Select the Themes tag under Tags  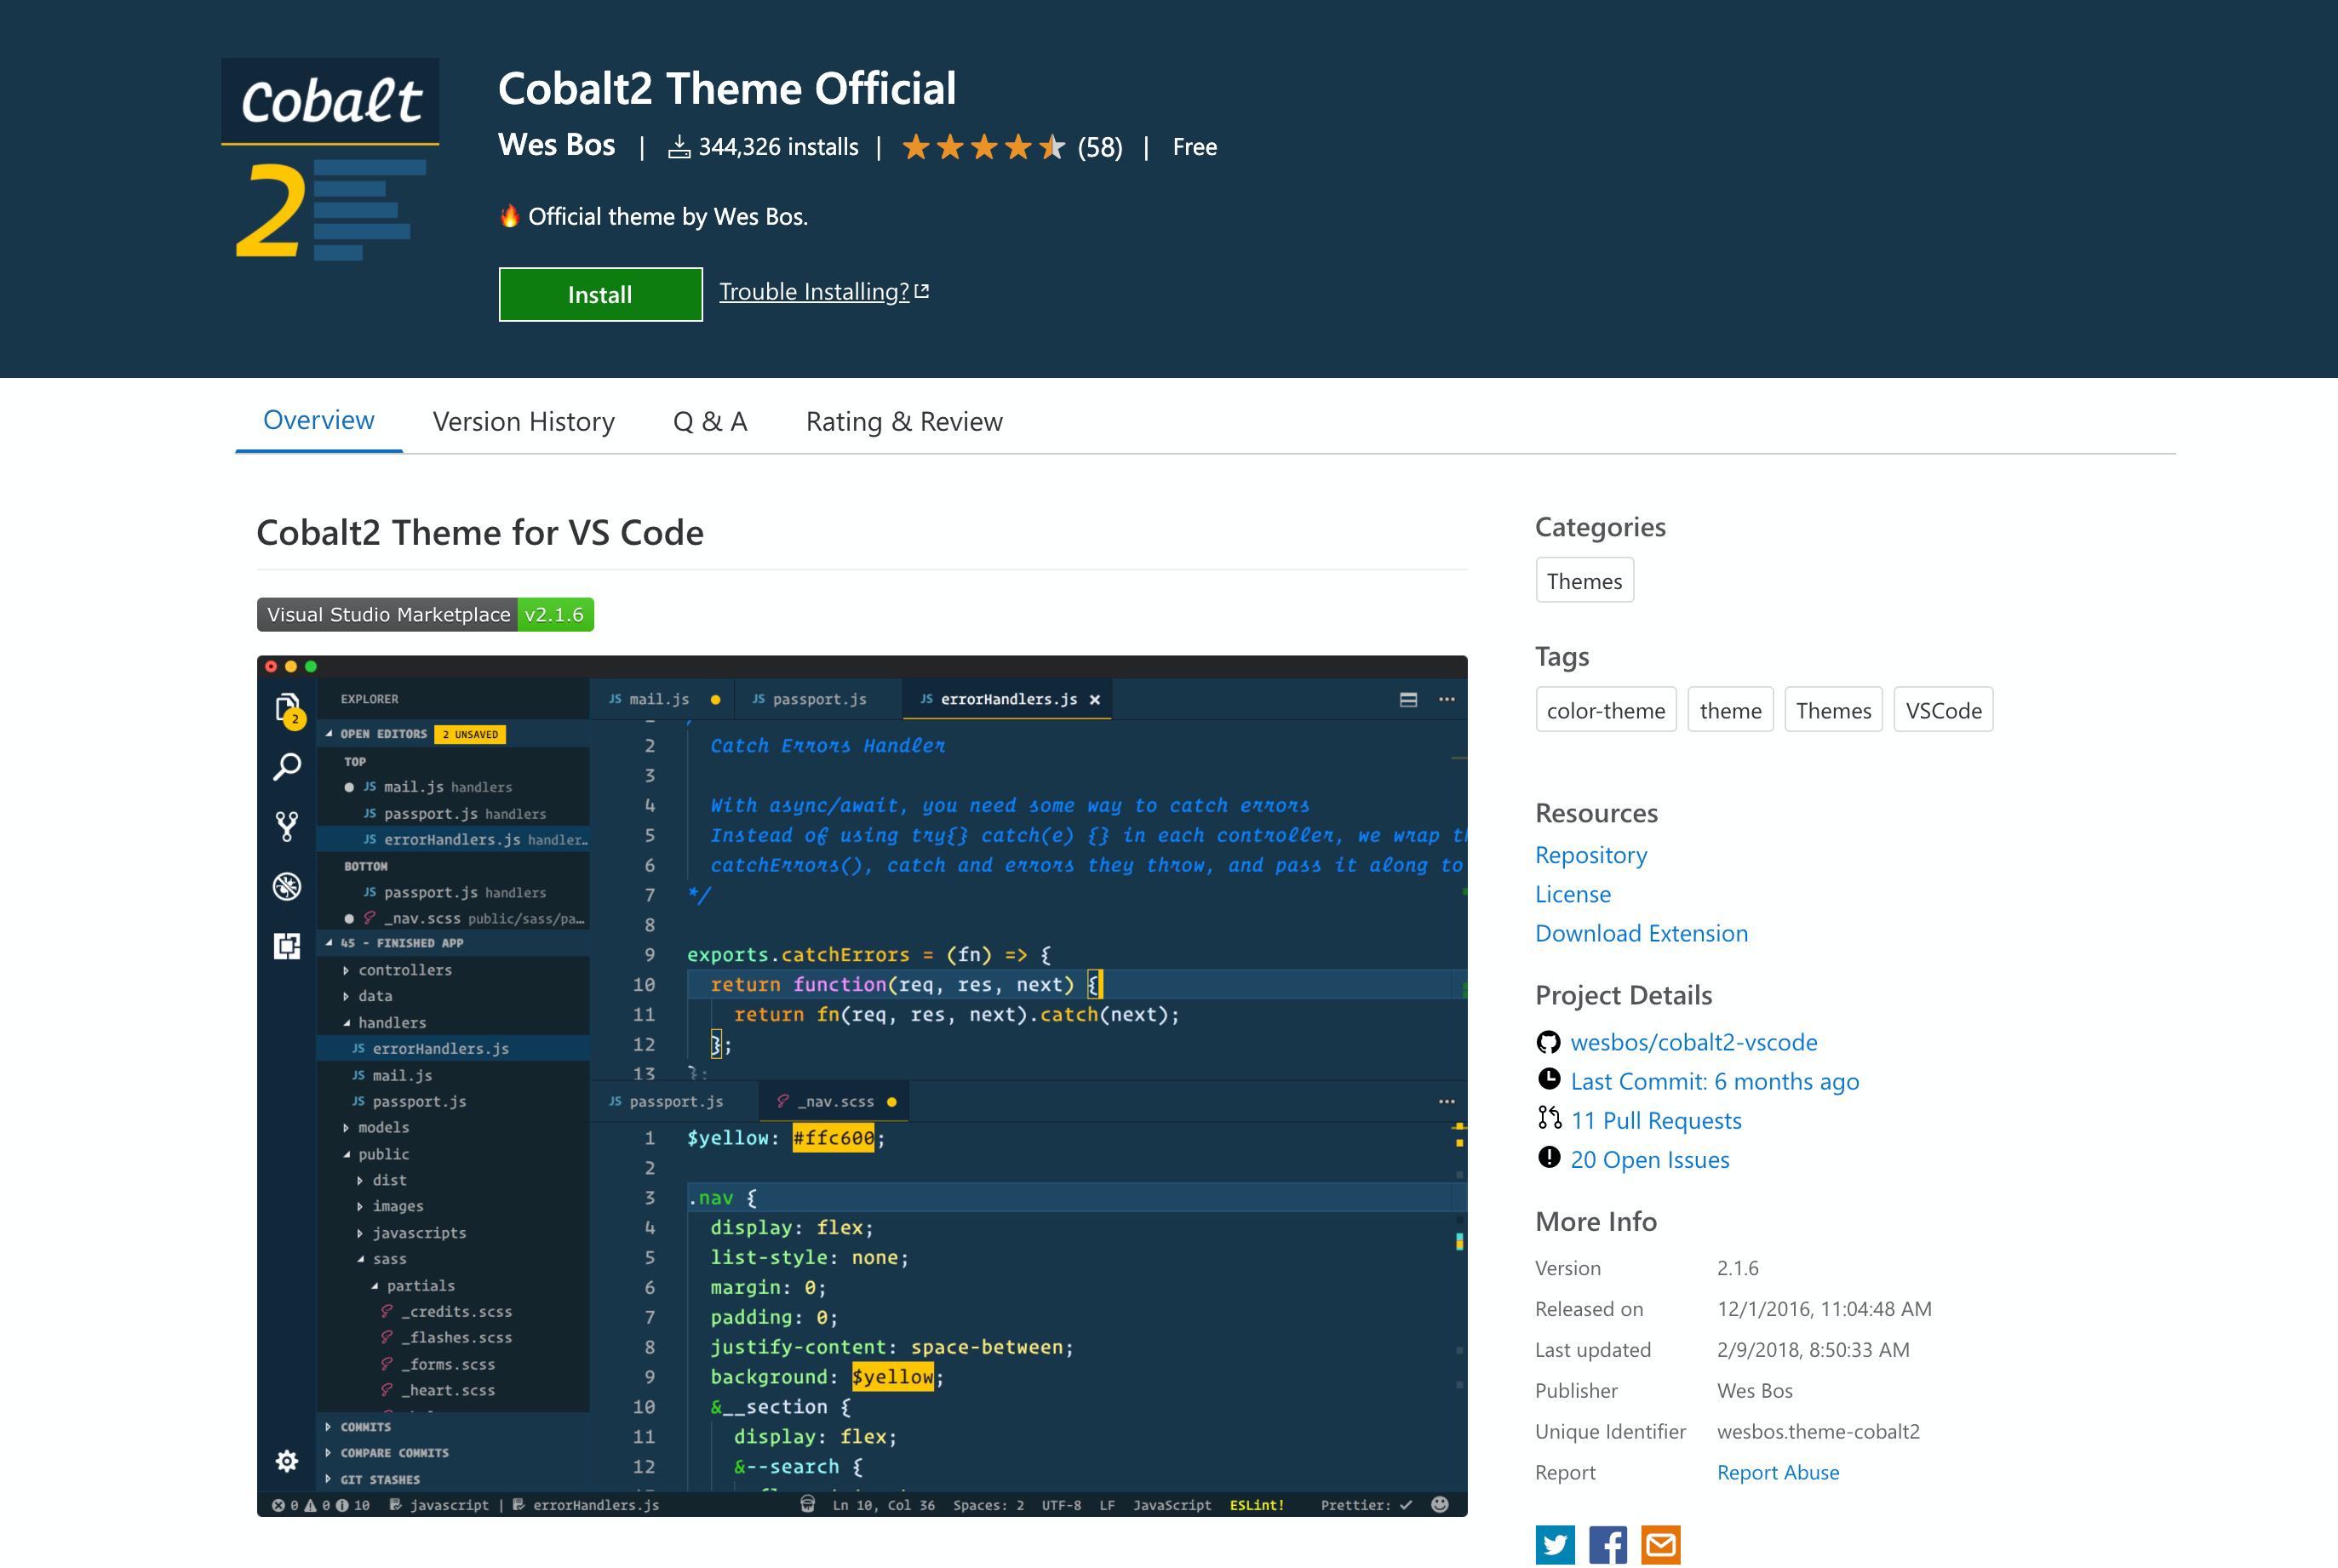click(x=1833, y=710)
